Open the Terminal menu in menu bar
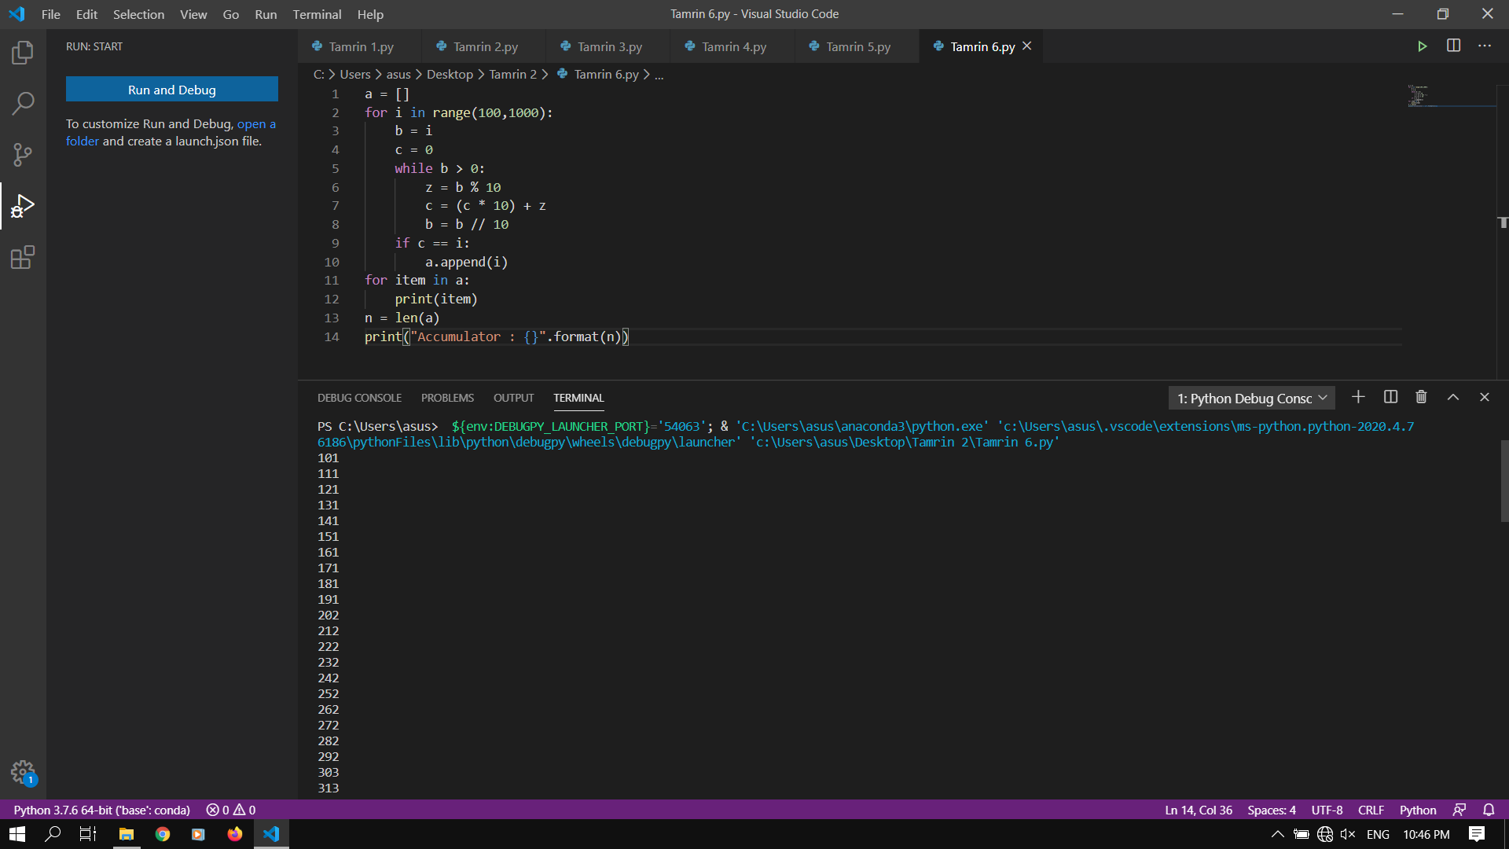 (x=317, y=14)
